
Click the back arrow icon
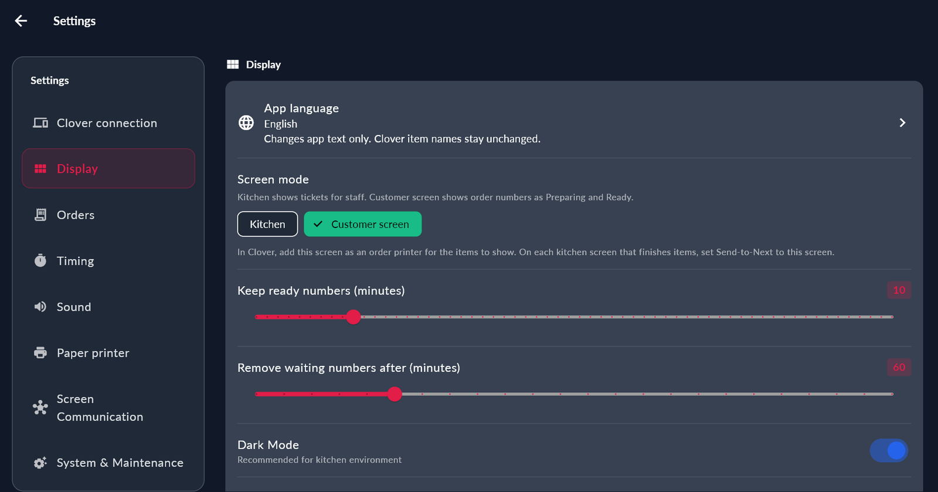pyautogui.click(x=21, y=21)
